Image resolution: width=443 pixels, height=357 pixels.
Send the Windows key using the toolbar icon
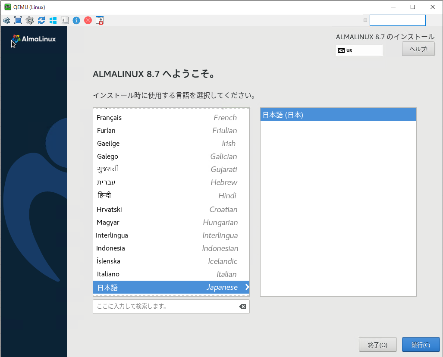coord(53,20)
